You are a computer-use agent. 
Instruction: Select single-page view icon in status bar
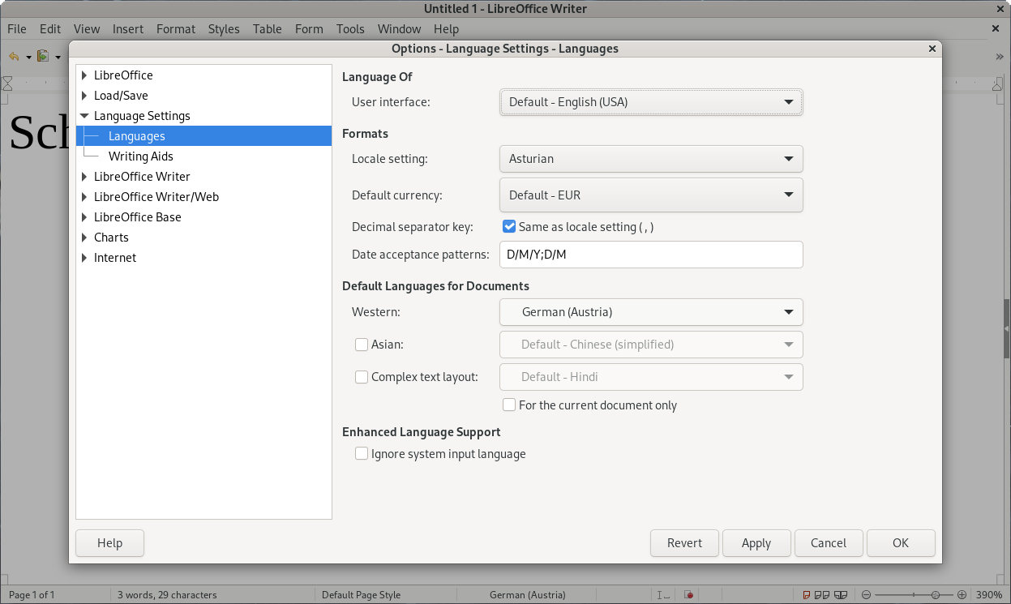click(807, 595)
